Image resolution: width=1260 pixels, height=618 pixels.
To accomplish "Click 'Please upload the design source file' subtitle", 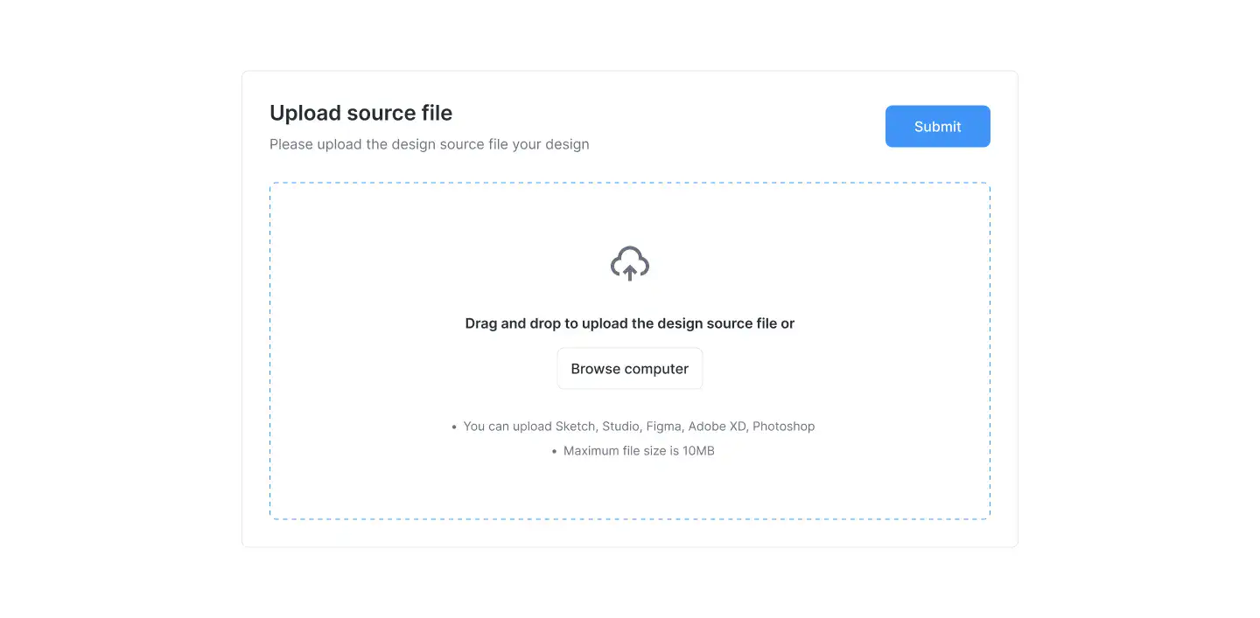I will pos(430,144).
